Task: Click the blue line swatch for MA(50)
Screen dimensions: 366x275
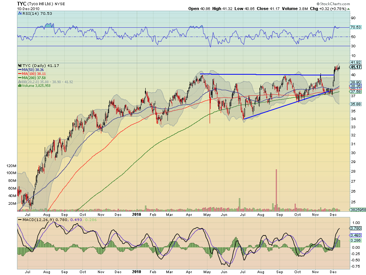Action: [x=20, y=70]
